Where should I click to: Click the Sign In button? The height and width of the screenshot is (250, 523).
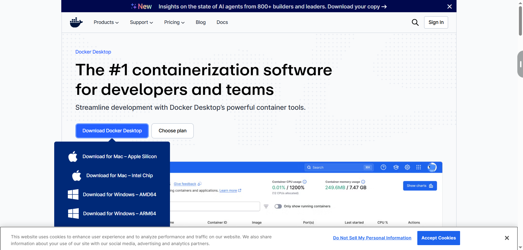[x=436, y=22]
